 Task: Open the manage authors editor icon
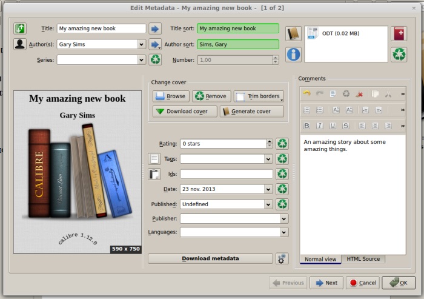point(20,44)
